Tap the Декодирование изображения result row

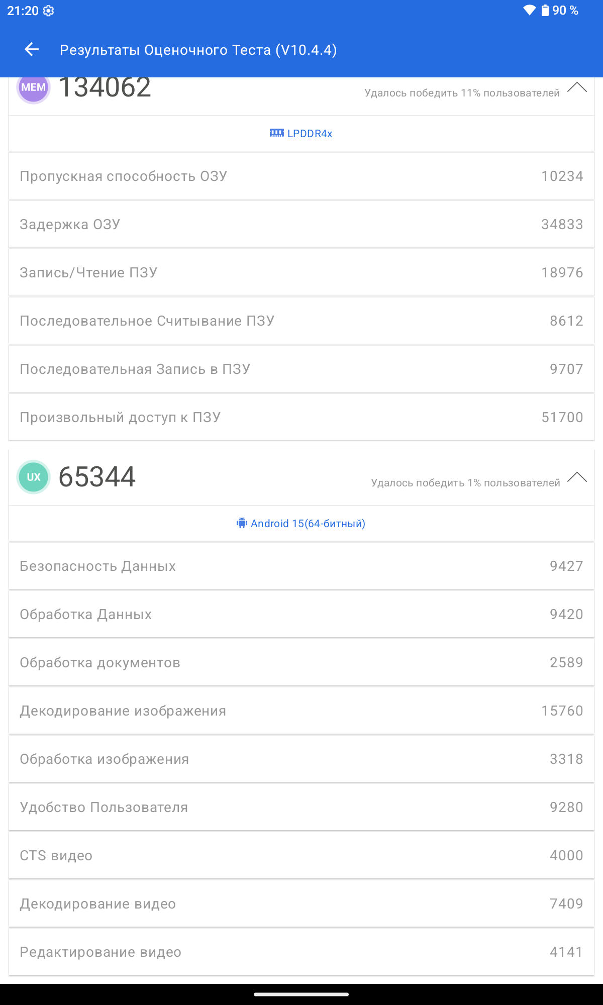pos(301,711)
